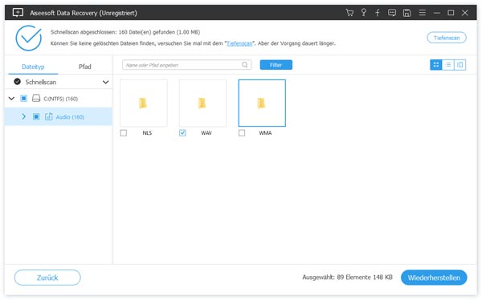Viewport: 482px width, 300px height.
Task: Toggle the C:(NTFS) drive checkbox
Action: tap(23, 98)
